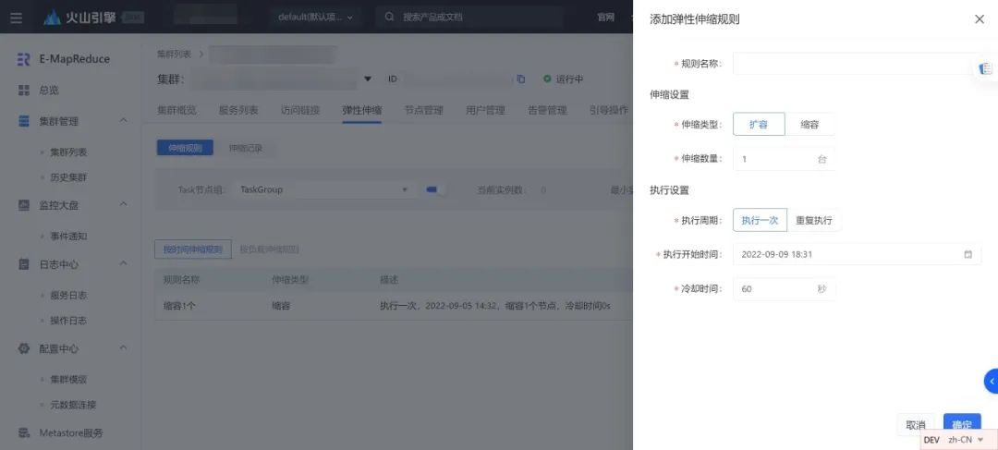Open the 弹性伸缩 tab
Image resolution: width=998 pixels, height=450 pixels.
(x=362, y=109)
